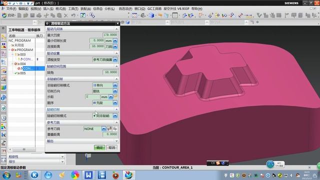
Task: Open the 分析(L) menu
Action: pos(109,9)
